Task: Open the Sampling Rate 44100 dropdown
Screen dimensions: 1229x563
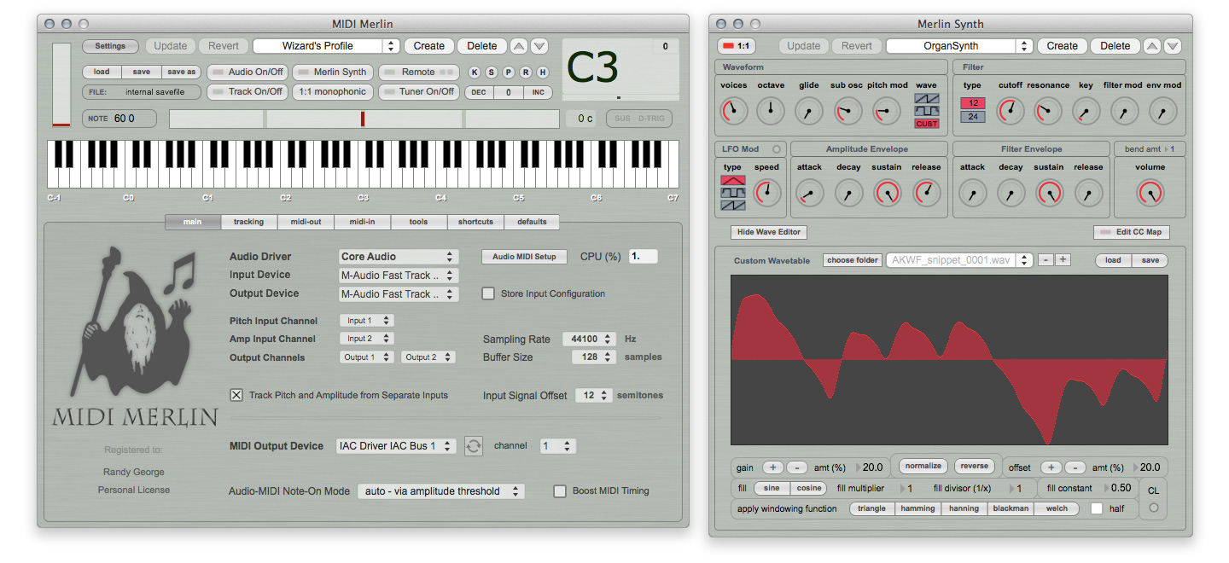Action: pyautogui.click(x=589, y=339)
